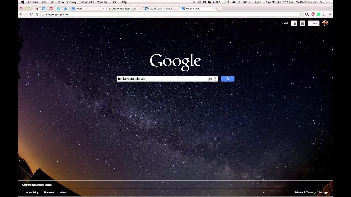Click the home icon in toolbar
The image size is (351, 197).
37,14
